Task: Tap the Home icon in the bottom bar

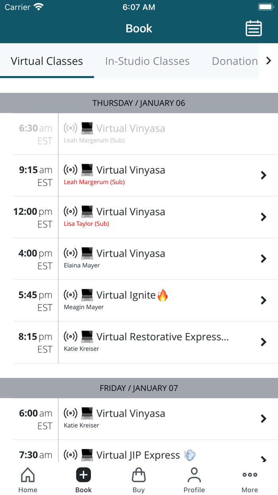Action: pos(28,475)
